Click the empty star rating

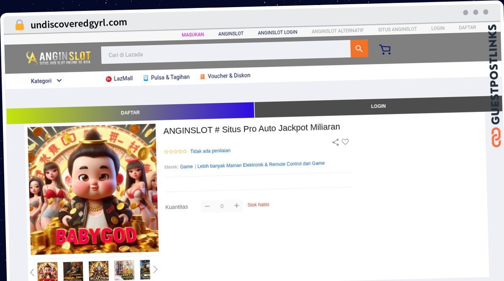[x=176, y=152]
